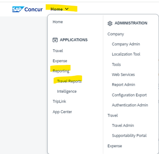Open Intelligence under Reporting

click(67, 92)
